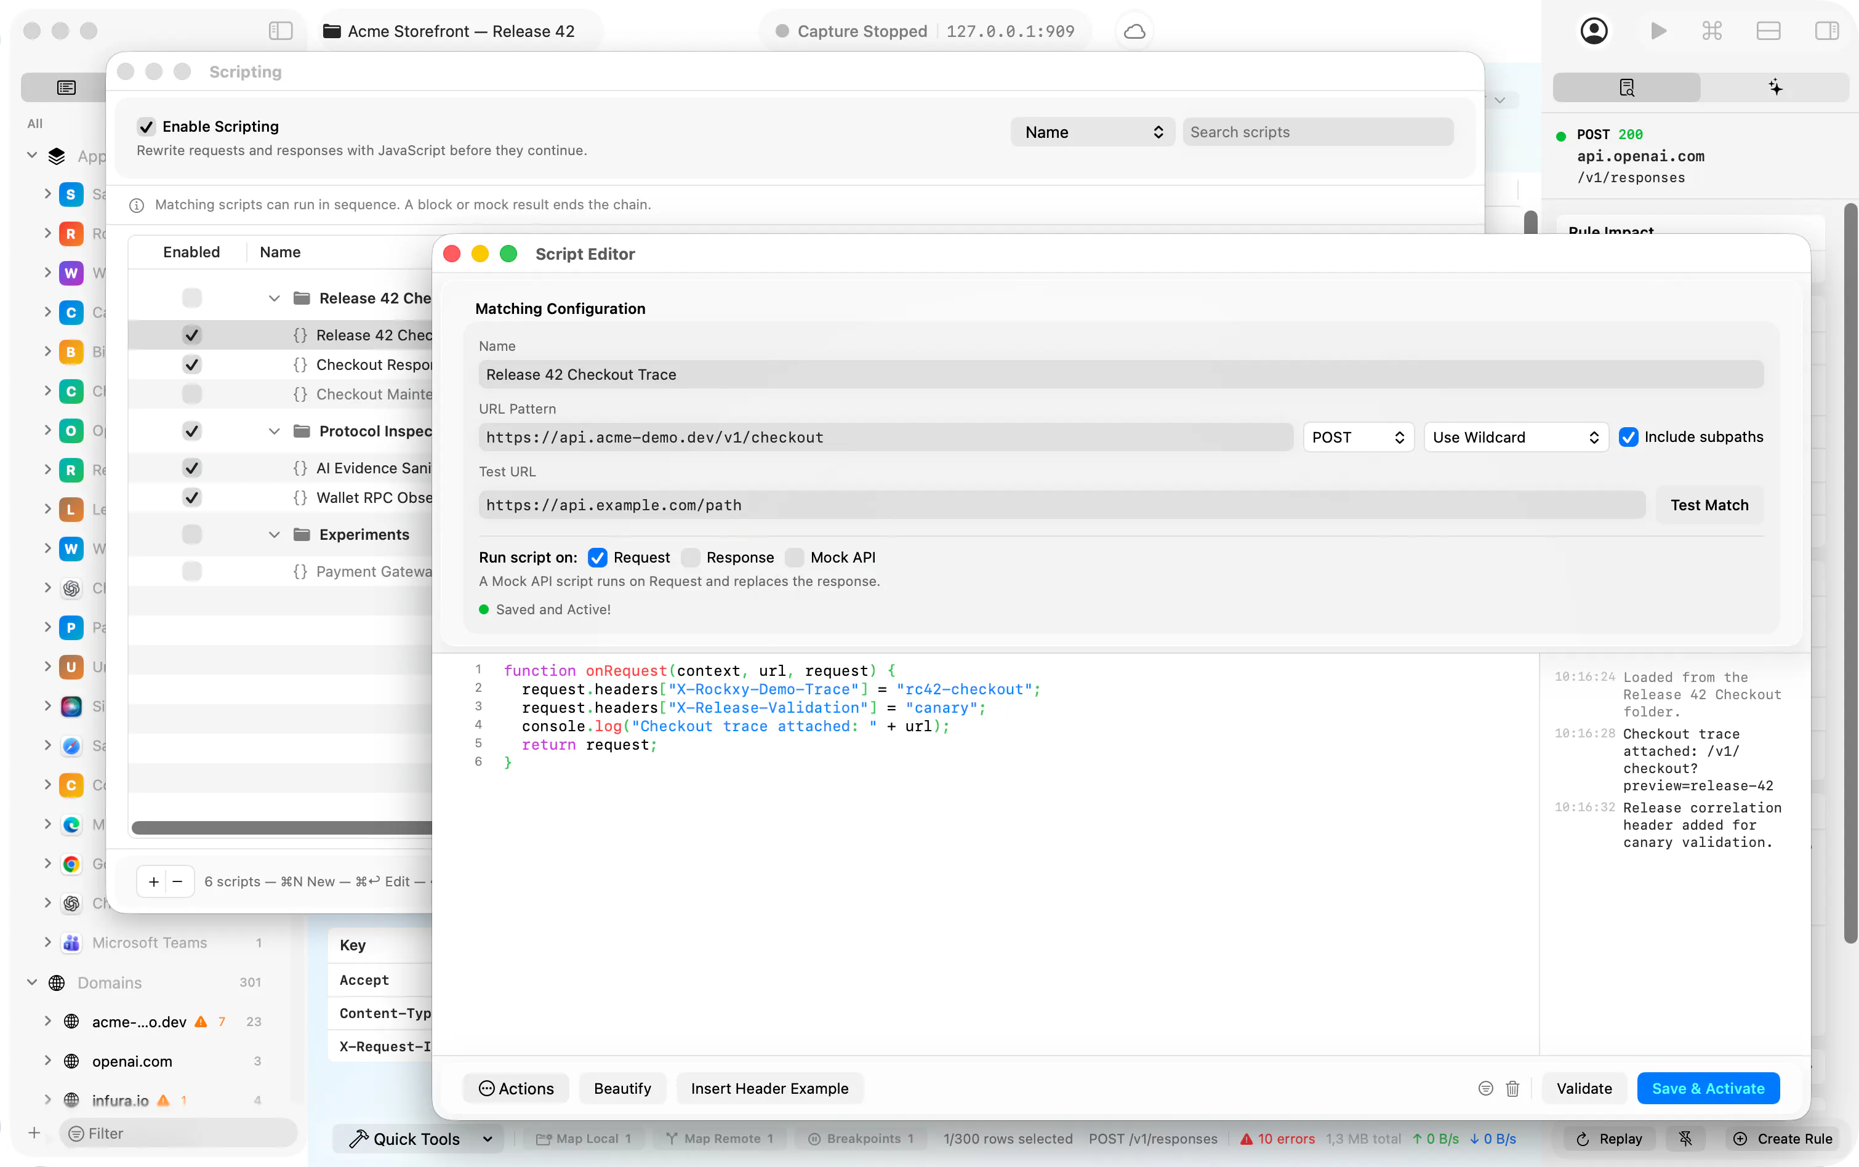Click the sidebar list view icon tab
This screenshot has height=1167, width=1859.
(66, 87)
